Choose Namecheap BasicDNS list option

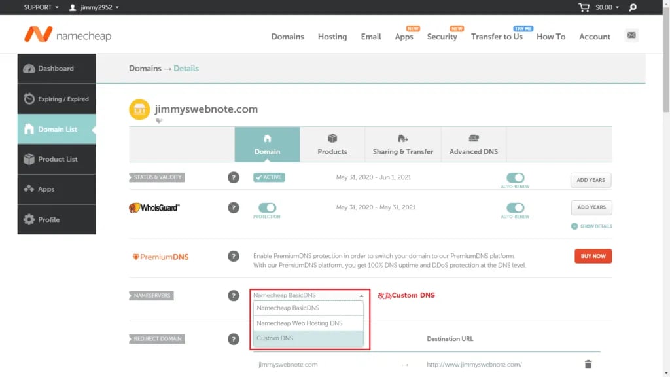tap(308, 308)
